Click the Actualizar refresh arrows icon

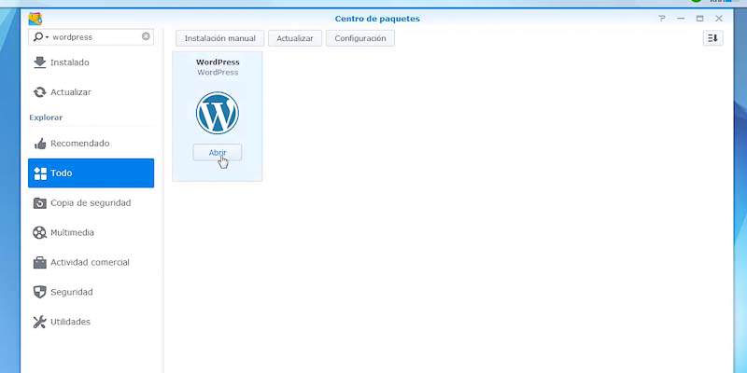tap(40, 92)
